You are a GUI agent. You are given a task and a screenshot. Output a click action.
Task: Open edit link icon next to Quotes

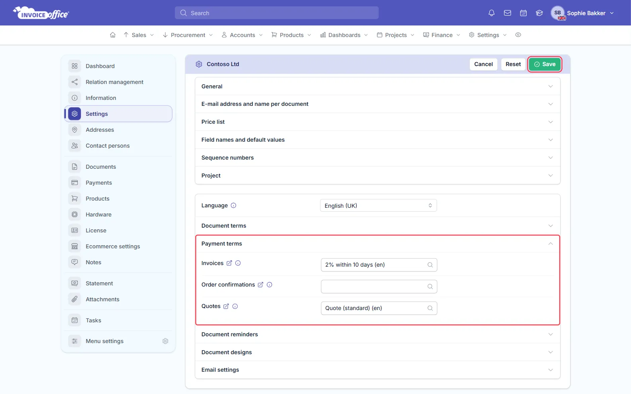[x=226, y=306]
